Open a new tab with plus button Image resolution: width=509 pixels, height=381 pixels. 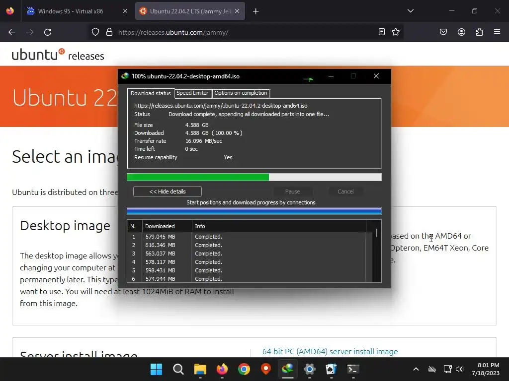pos(256,11)
